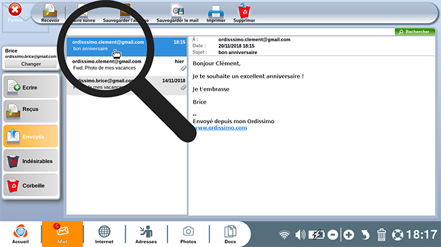Viewport: 441px width, 247px height.
Task: Open the Reçus inbox folder
Action: point(31,111)
